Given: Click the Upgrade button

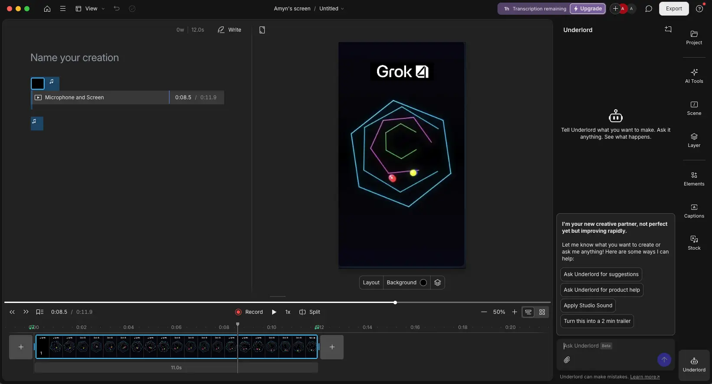Looking at the screenshot, I should pyautogui.click(x=588, y=9).
